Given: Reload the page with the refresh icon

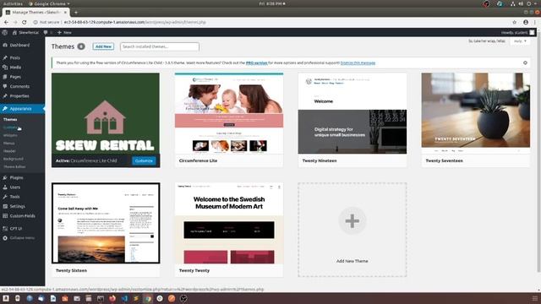Looking at the screenshot, I should [25, 22].
